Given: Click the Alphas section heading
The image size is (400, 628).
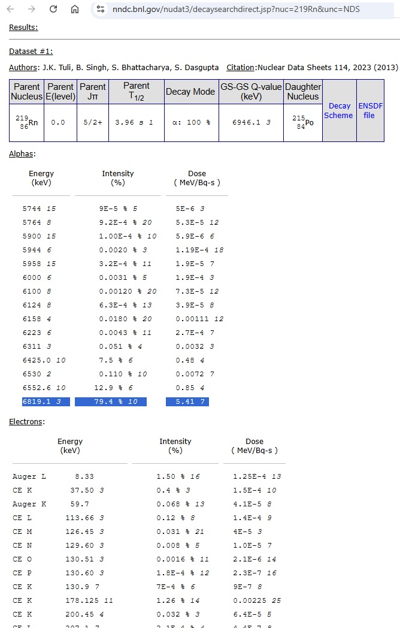Looking at the screenshot, I should (x=22, y=154).
